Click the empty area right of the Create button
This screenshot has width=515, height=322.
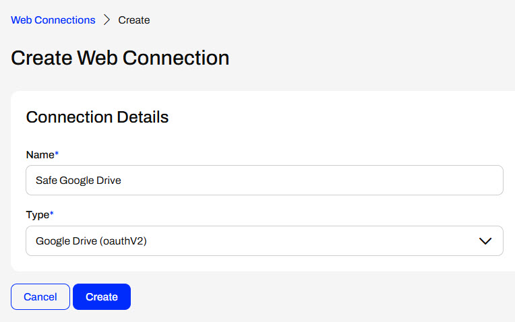303,296
